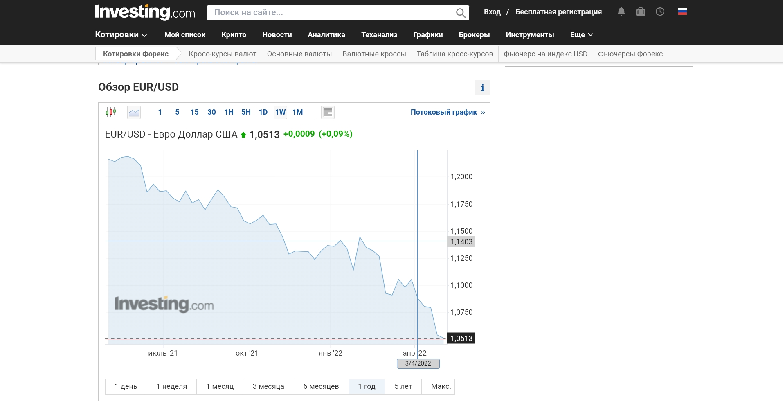
Task: Open Мой список menu item
Action: [185, 35]
